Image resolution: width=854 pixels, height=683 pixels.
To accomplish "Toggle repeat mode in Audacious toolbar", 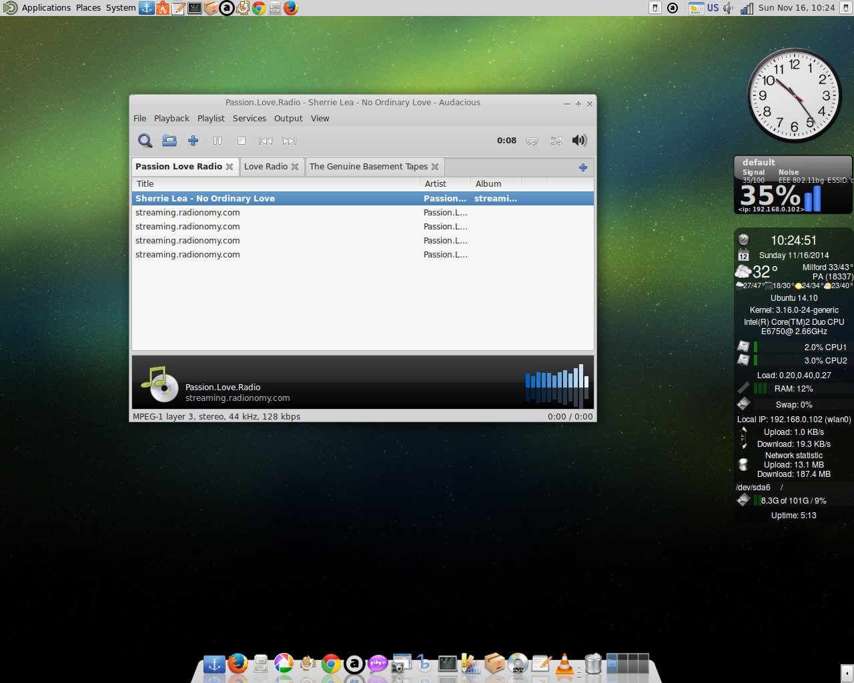I will coord(532,141).
